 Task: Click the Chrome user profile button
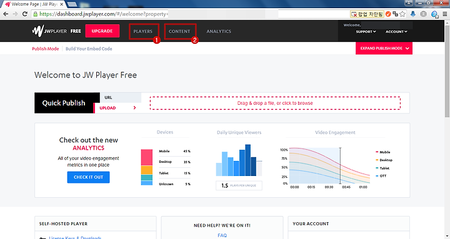pyautogui.click(x=409, y=3)
